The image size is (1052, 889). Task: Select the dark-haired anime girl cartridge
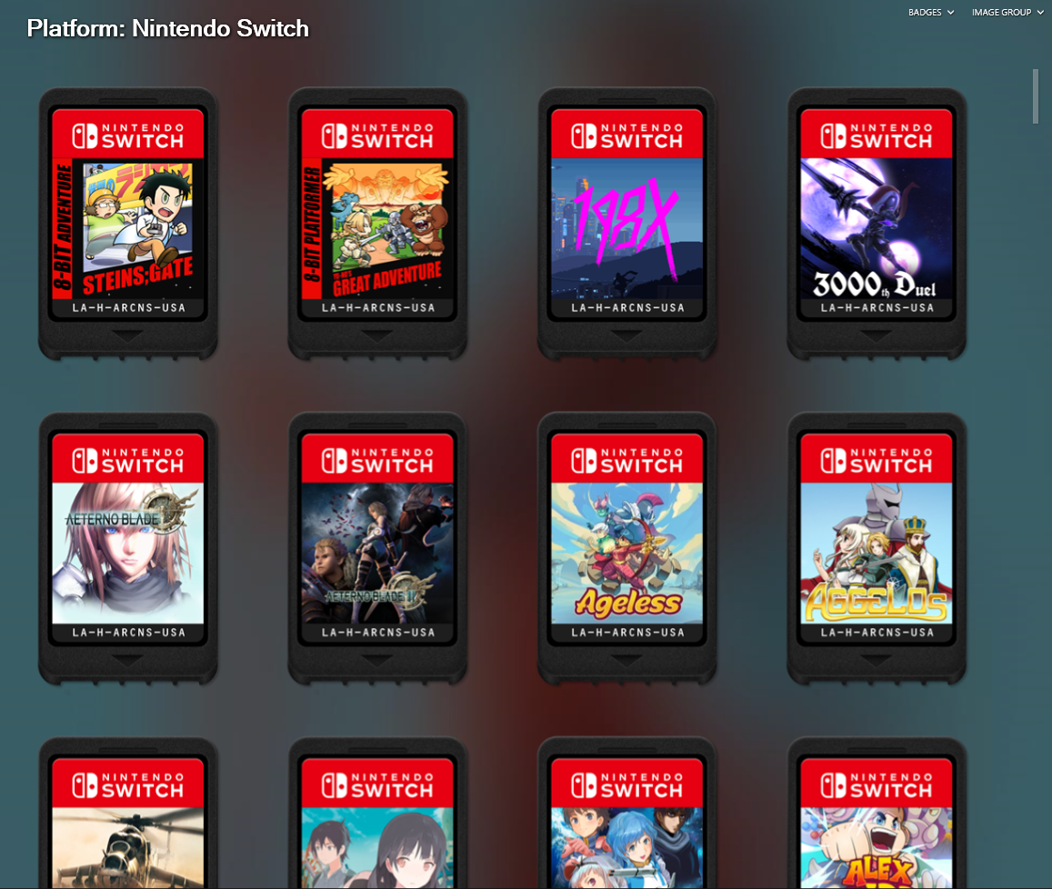click(x=377, y=814)
